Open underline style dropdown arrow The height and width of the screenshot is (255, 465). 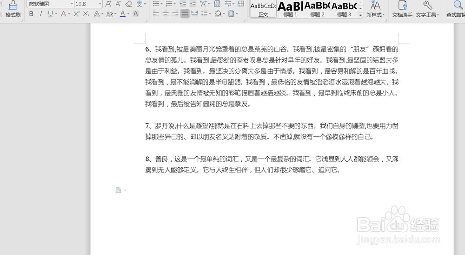[x=56, y=13]
